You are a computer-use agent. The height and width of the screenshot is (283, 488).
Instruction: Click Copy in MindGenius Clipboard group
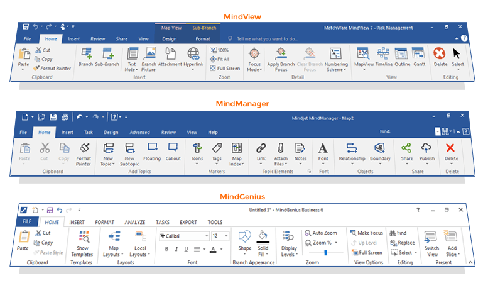(x=43, y=243)
